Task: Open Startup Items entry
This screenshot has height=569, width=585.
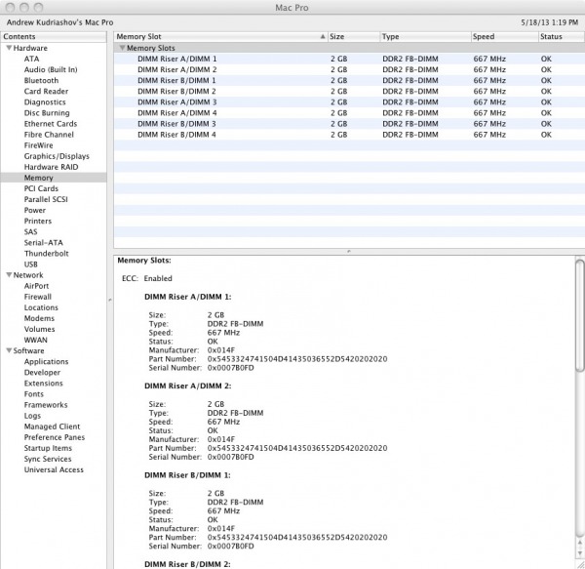Action: pos(48,448)
